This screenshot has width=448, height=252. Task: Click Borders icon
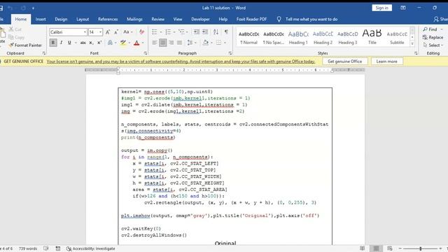pos(219,43)
